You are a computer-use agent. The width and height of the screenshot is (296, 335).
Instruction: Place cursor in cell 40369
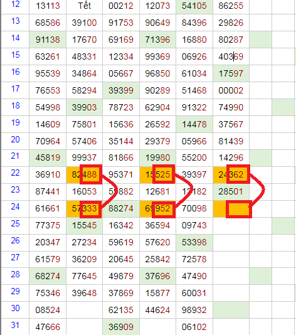coord(231,56)
